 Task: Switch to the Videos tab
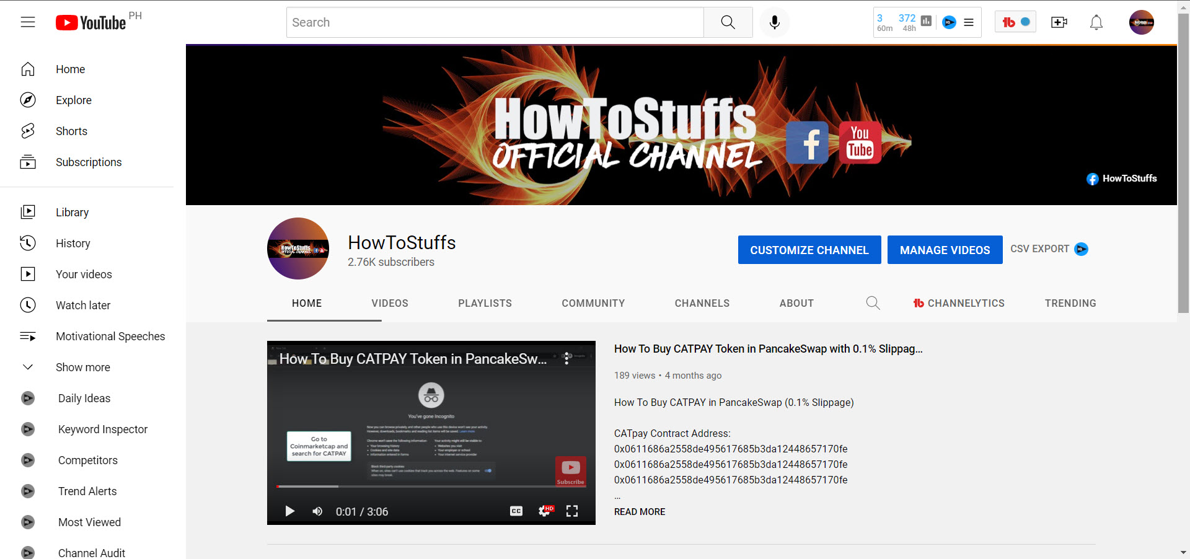click(x=390, y=303)
